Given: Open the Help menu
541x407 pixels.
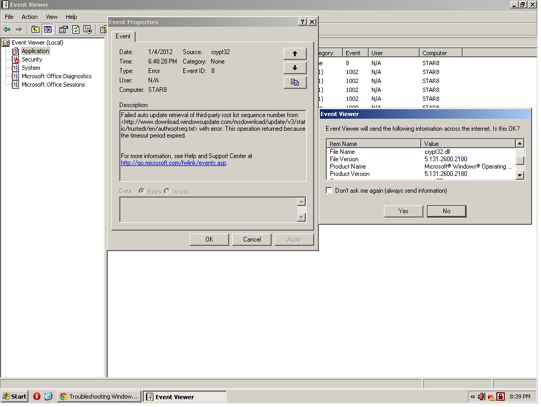Looking at the screenshot, I should pyautogui.click(x=71, y=17).
